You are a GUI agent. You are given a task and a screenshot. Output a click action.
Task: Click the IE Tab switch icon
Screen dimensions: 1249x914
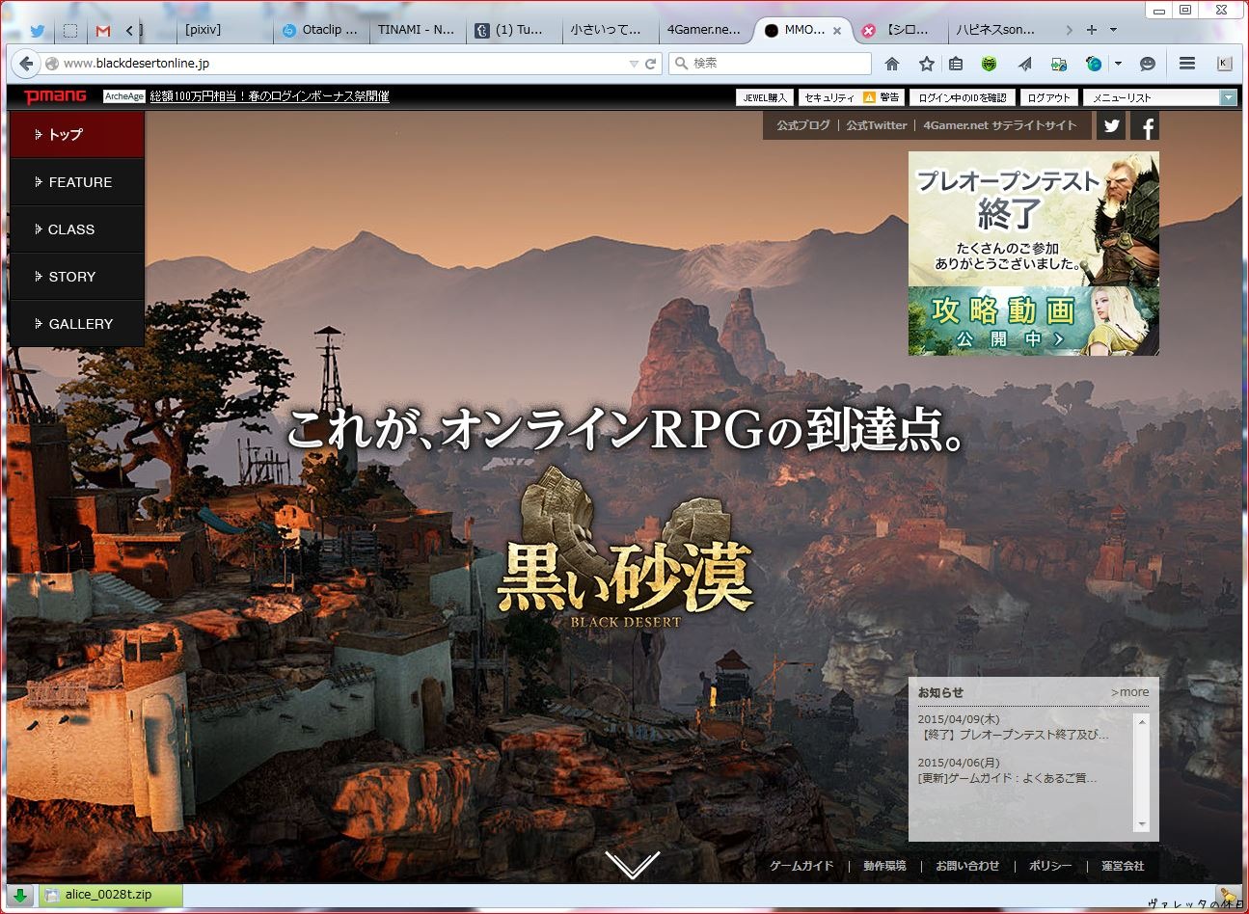(x=1059, y=64)
